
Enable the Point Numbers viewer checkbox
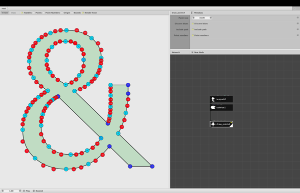pos(44,13)
